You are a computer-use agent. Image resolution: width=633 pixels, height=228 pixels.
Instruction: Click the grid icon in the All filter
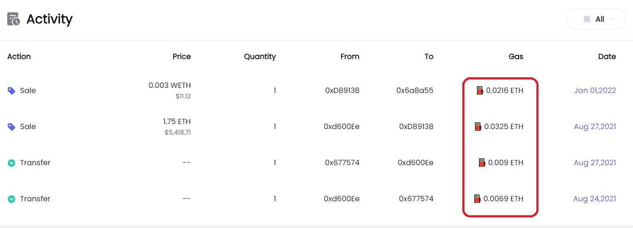pyautogui.click(x=587, y=19)
